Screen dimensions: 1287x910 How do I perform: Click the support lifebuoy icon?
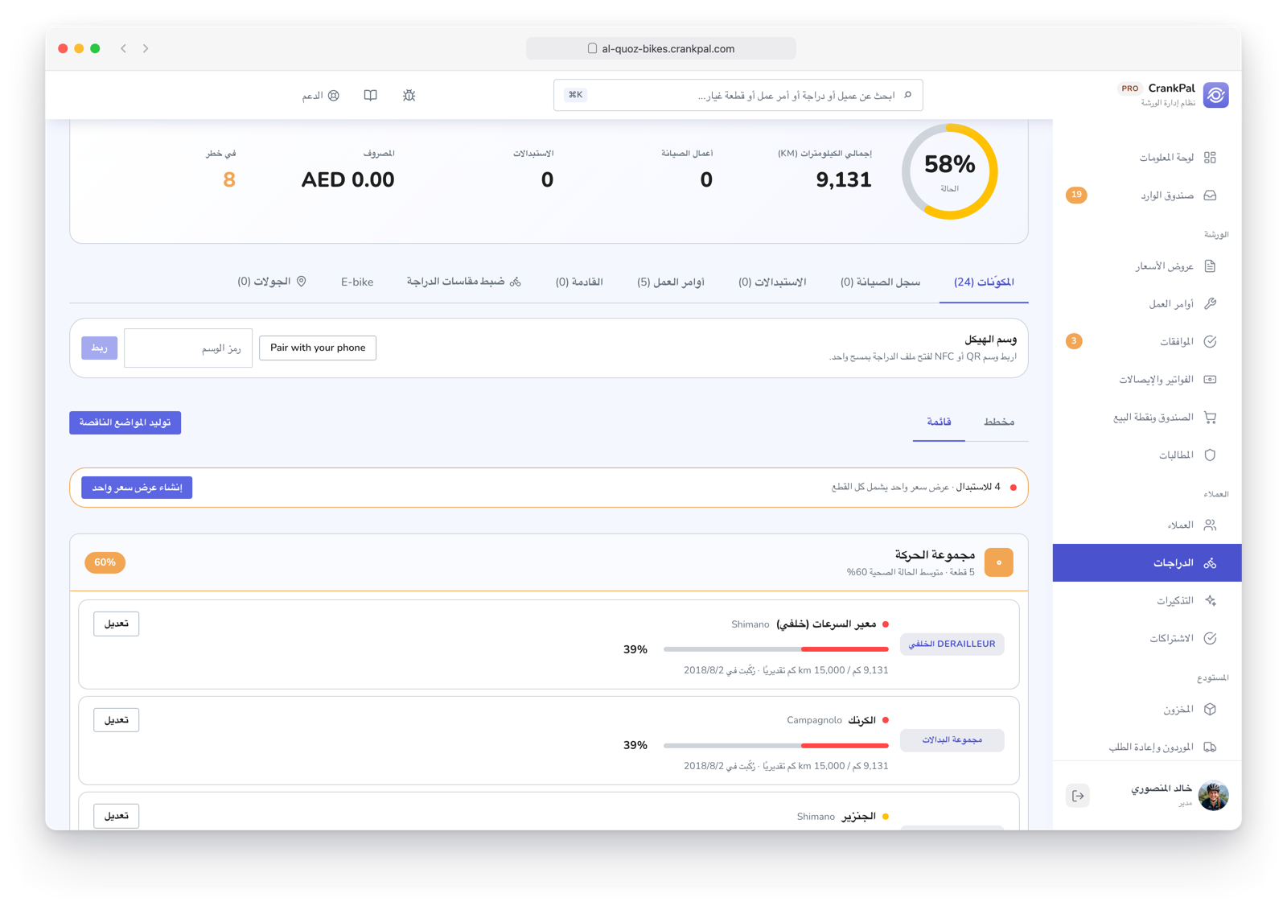334,96
